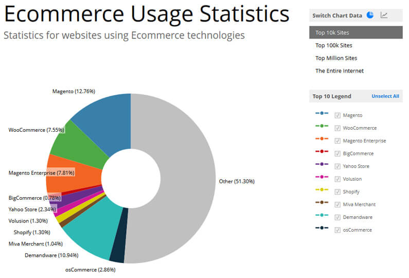Select the Top 10k Sites tab
The height and width of the screenshot is (278, 409).
pos(356,32)
